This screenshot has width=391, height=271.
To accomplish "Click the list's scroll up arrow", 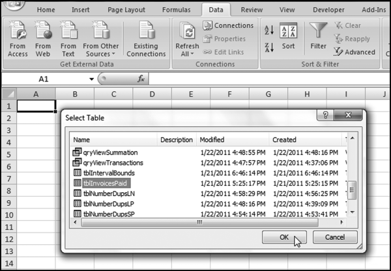I will point(352,138).
